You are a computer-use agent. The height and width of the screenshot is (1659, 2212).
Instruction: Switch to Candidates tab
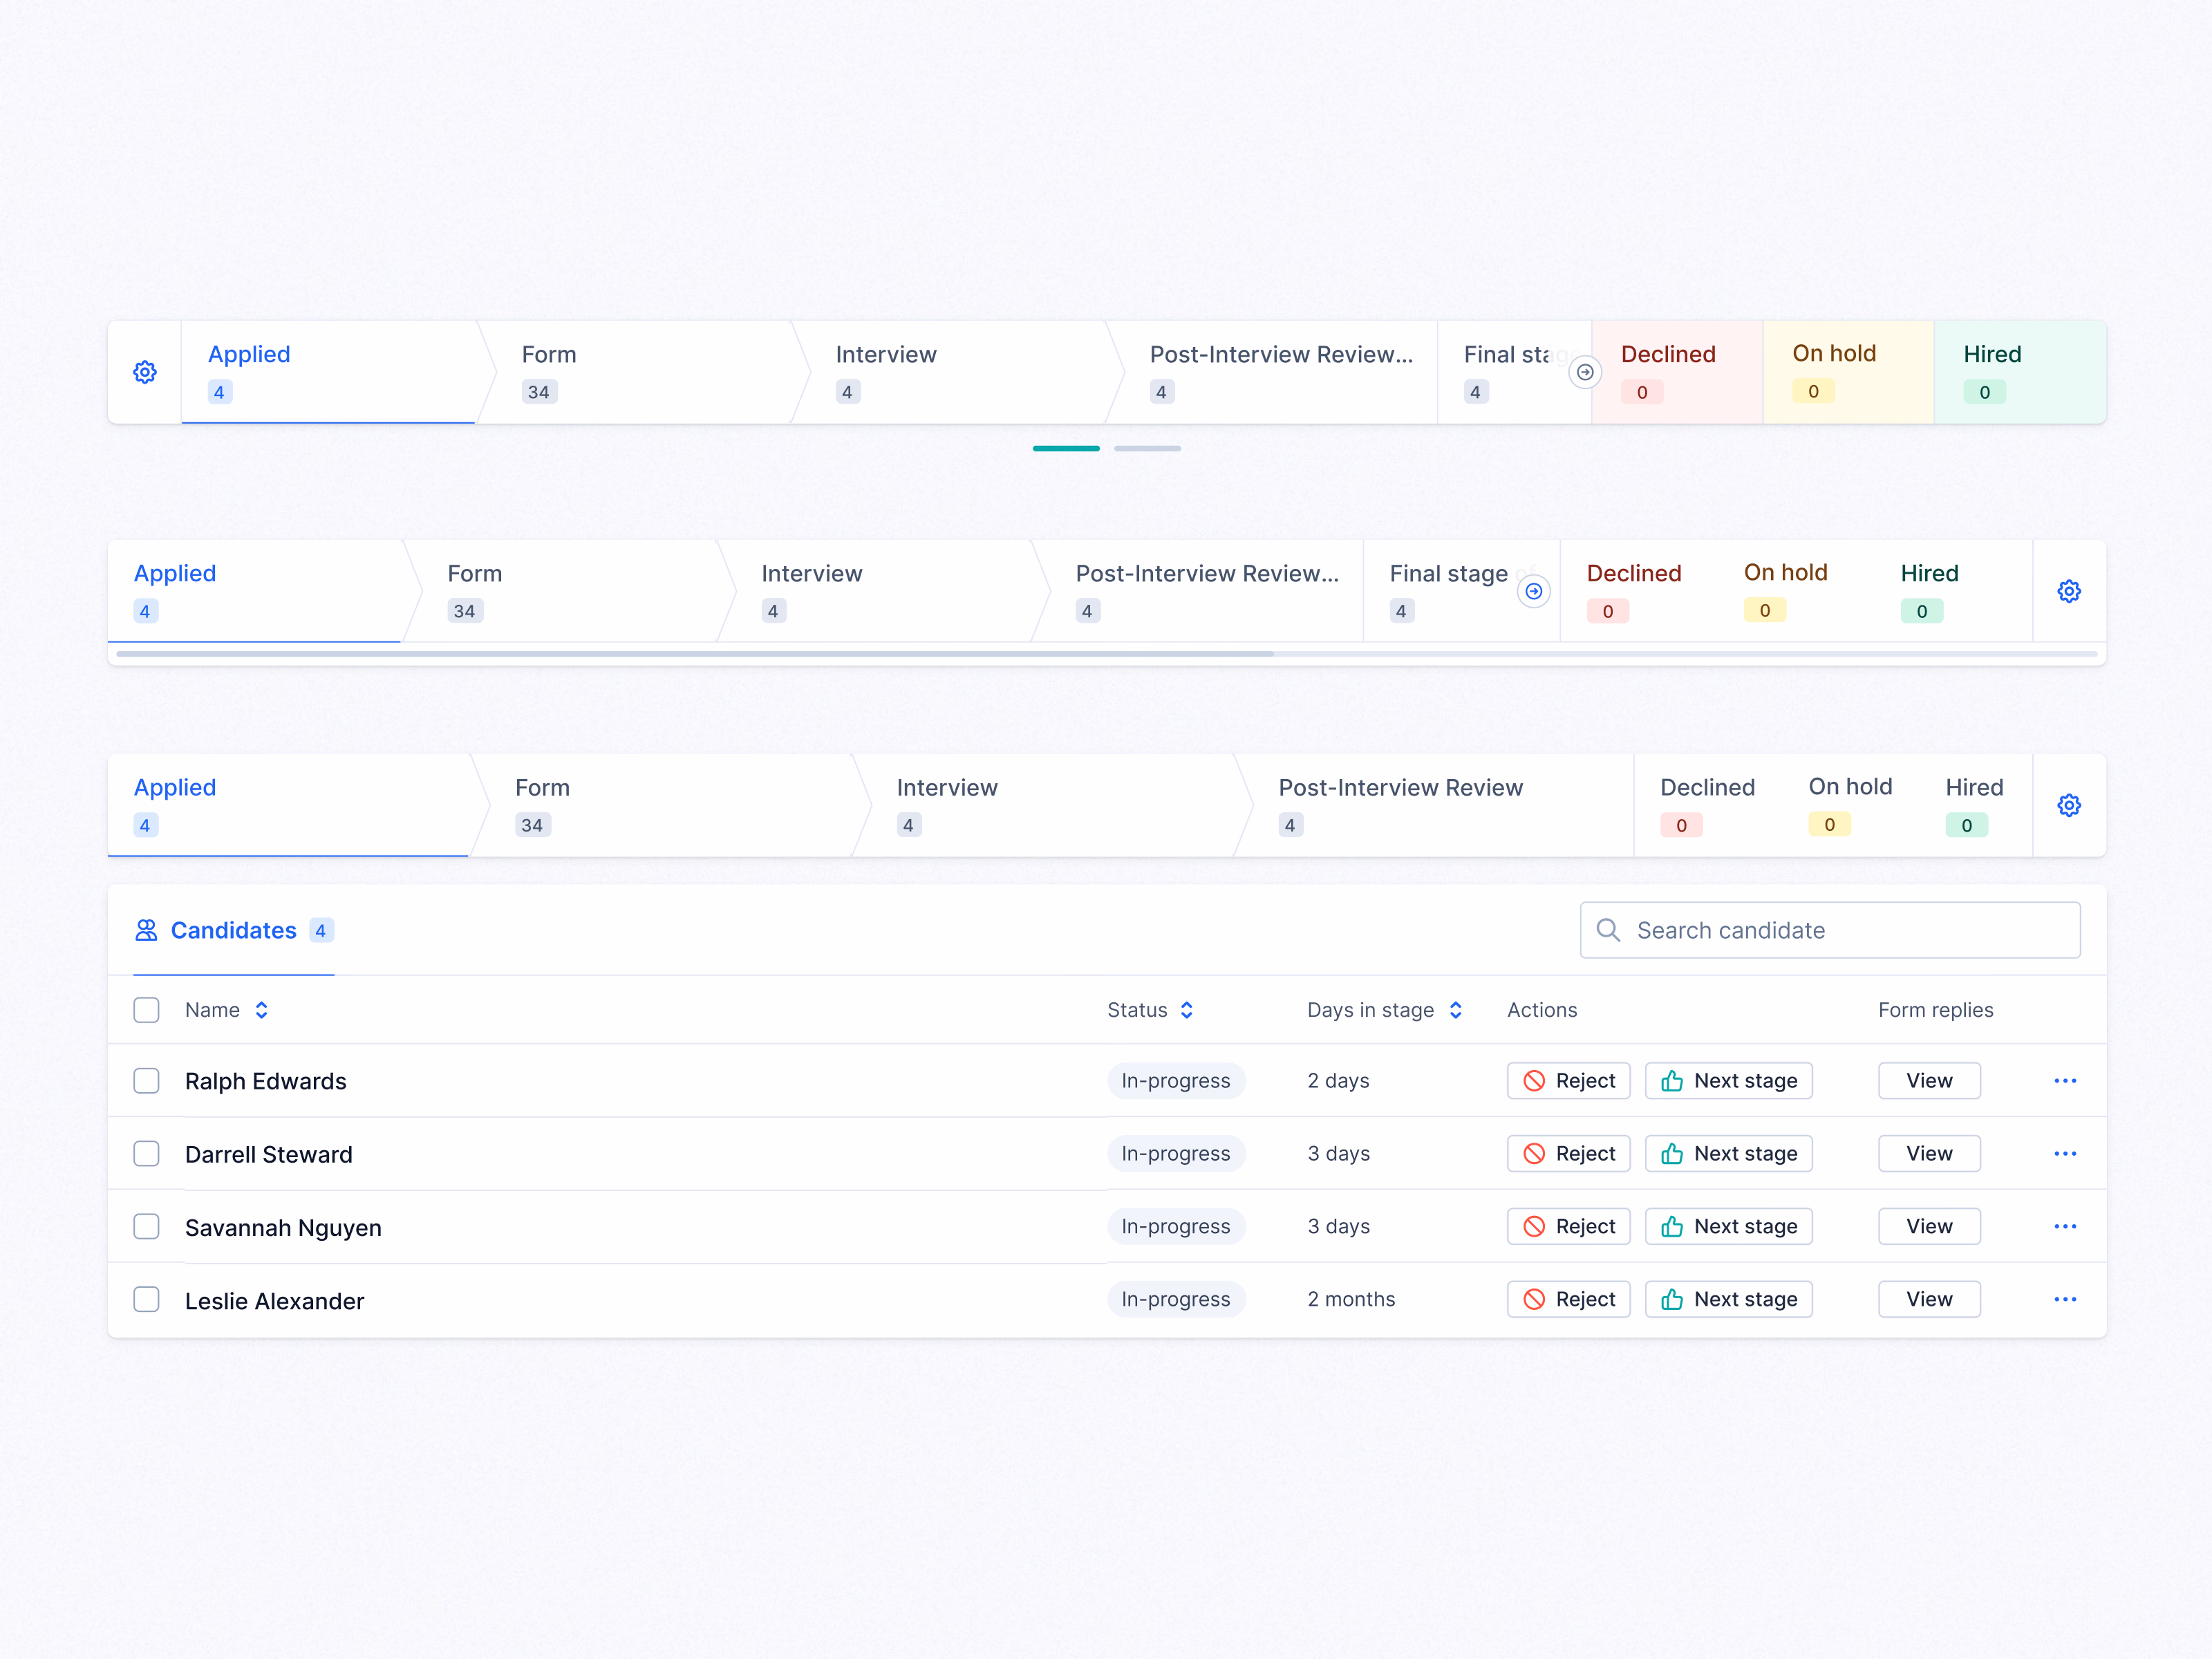pos(234,930)
